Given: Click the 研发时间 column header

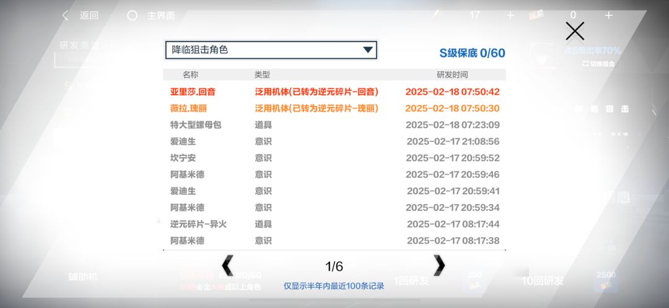Looking at the screenshot, I should coord(452,75).
